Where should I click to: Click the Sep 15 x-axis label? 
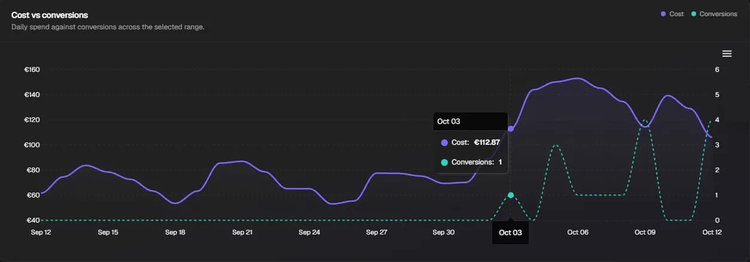click(x=108, y=232)
